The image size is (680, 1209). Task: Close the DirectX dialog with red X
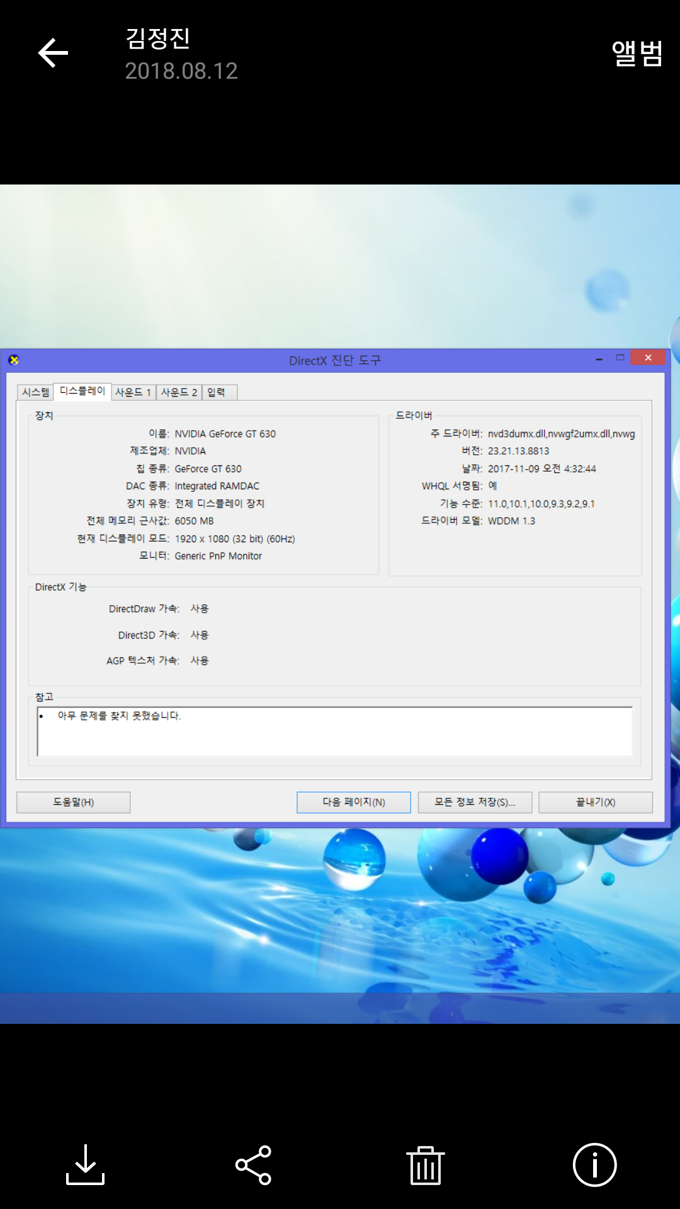(647, 358)
